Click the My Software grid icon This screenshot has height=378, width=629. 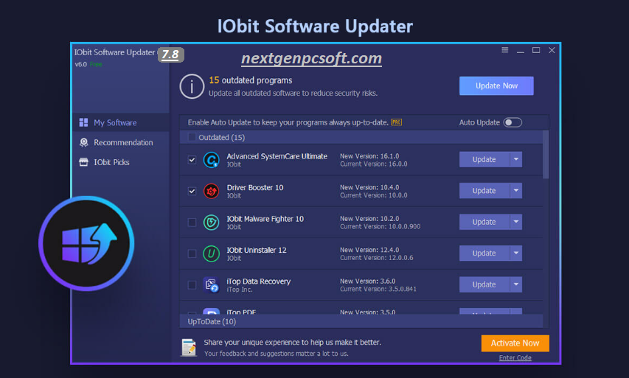[83, 122]
